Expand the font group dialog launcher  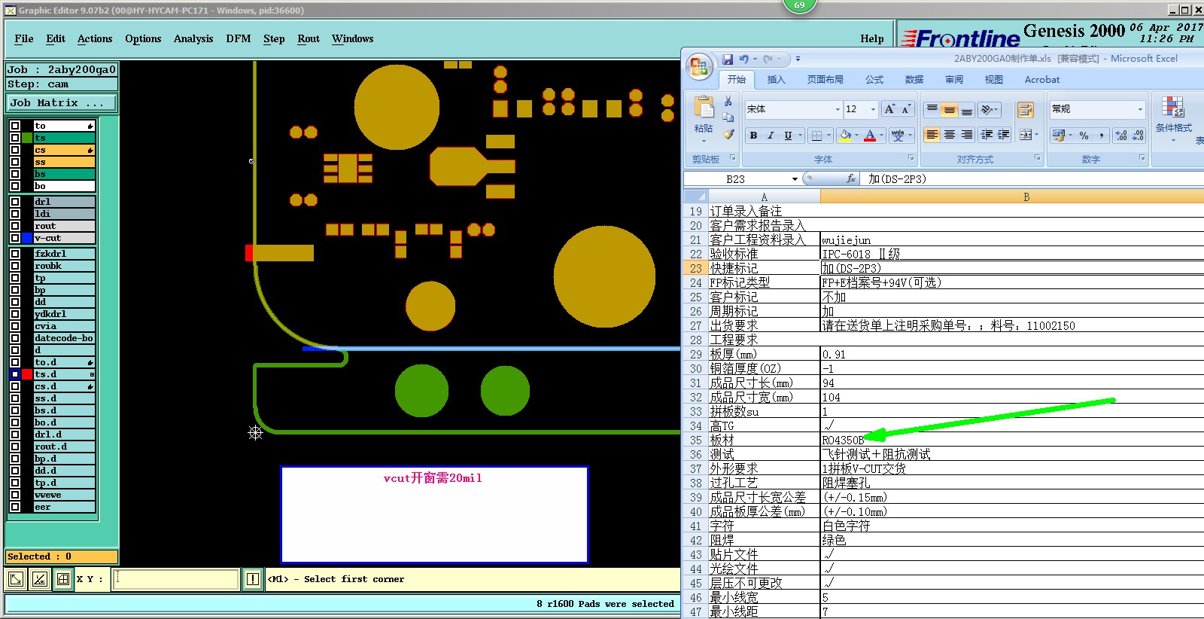[911, 158]
